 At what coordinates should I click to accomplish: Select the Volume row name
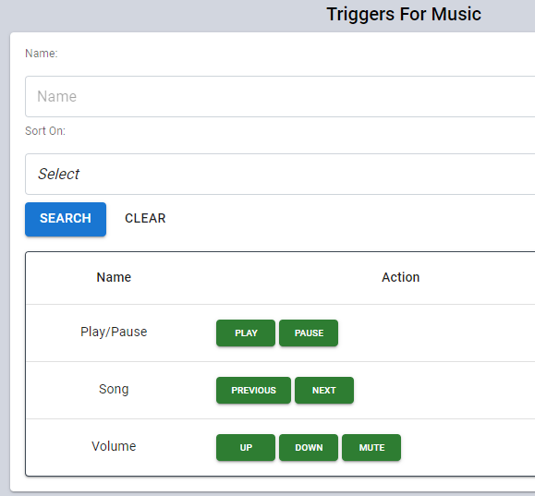click(x=114, y=446)
